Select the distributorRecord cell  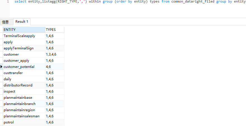click(24, 85)
